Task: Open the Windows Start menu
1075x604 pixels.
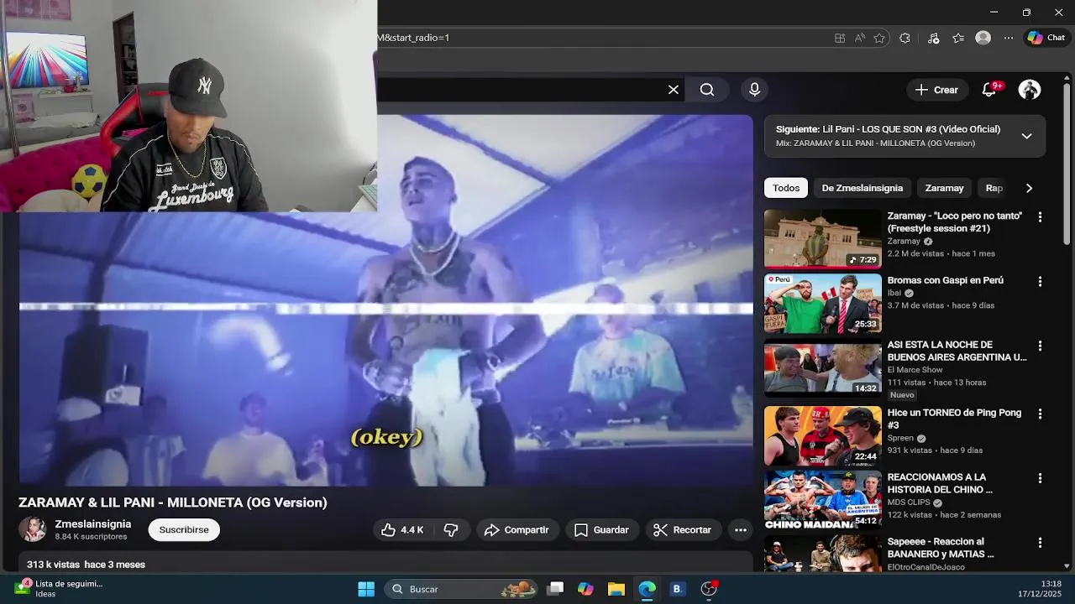Action: click(x=366, y=589)
